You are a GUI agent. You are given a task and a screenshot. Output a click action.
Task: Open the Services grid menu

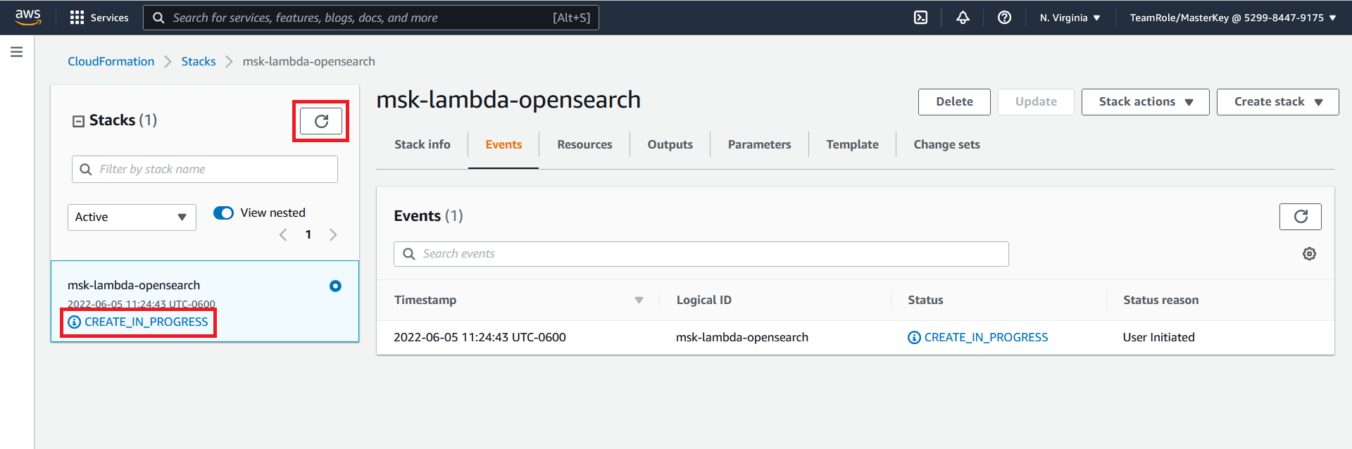tap(99, 18)
